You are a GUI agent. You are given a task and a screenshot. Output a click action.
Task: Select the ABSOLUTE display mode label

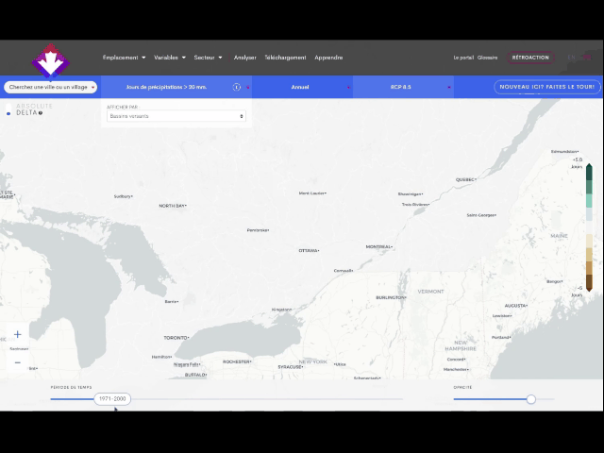click(34, 106)
